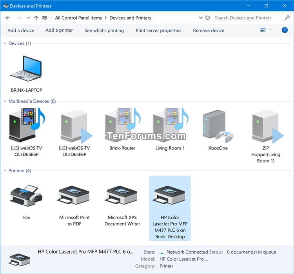Minimize the Devices and Printers window
Screen dimensions: 294x274
(248, 6)
